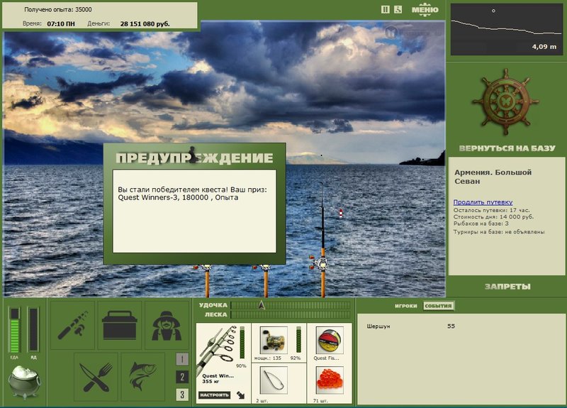
Task: Click the ЯД level bar
Action: tap(33, 330)
